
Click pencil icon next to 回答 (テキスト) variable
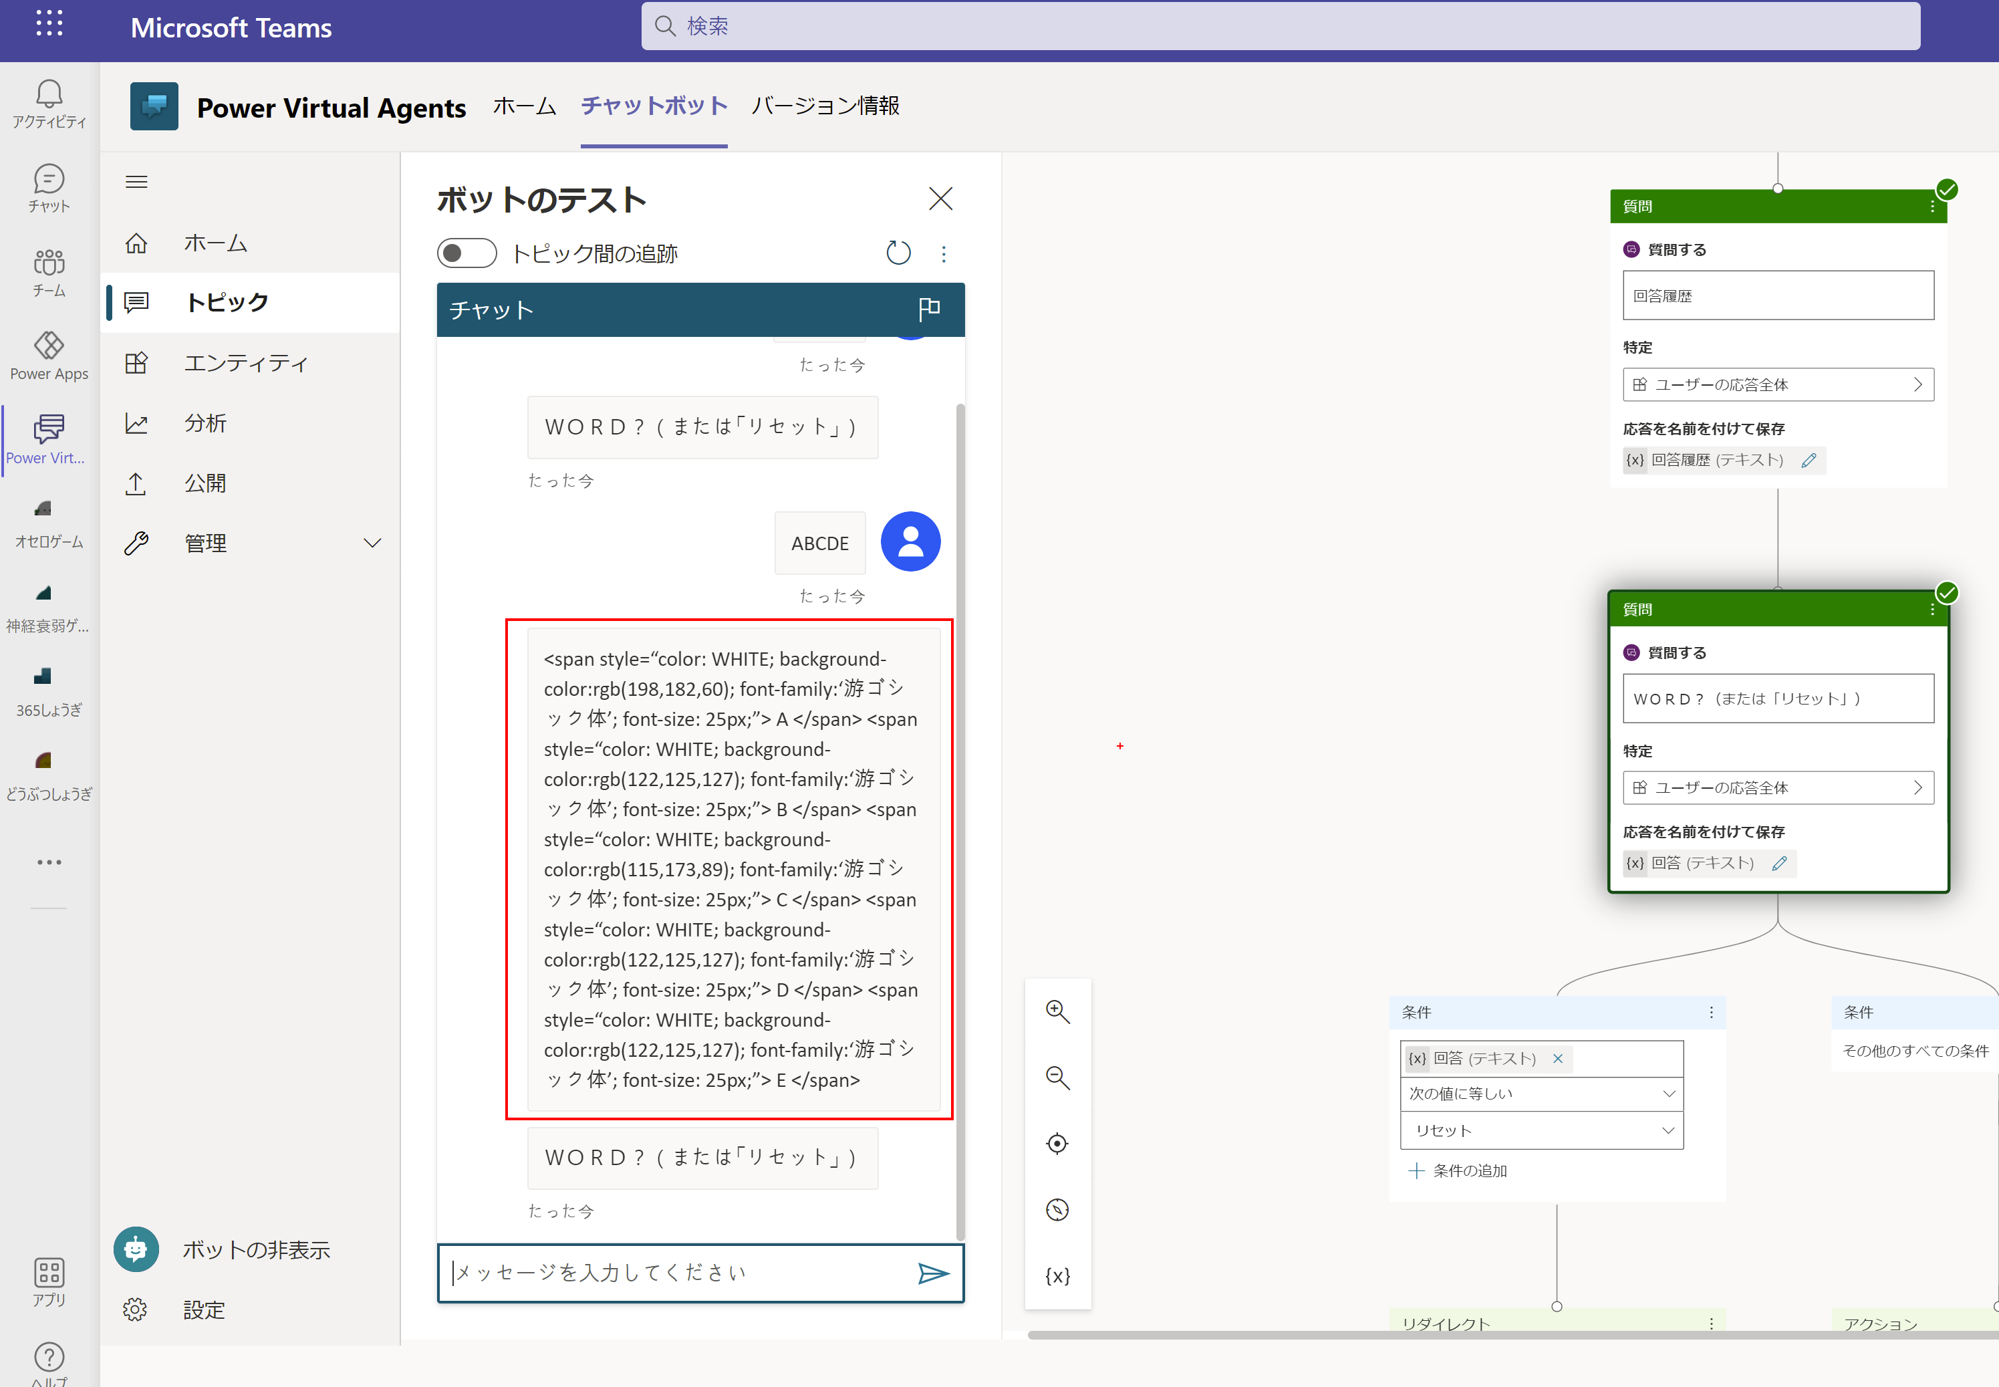click(x=1779, y=863)
